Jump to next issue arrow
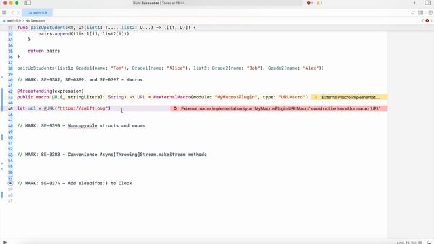434x244 pixels. (431, 20)
